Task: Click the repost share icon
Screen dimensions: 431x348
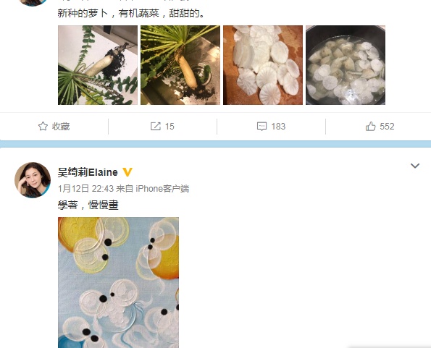Action: [x=156, y=126]
